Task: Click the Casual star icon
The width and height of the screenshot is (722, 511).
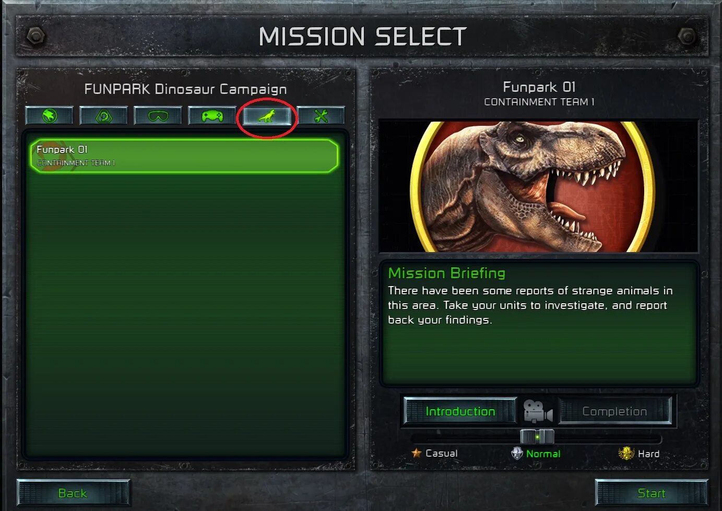Action: [416, 453]
